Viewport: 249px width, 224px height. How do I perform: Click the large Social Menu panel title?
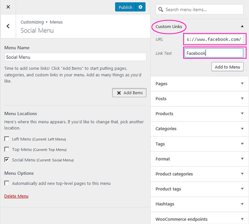[37, 31]
